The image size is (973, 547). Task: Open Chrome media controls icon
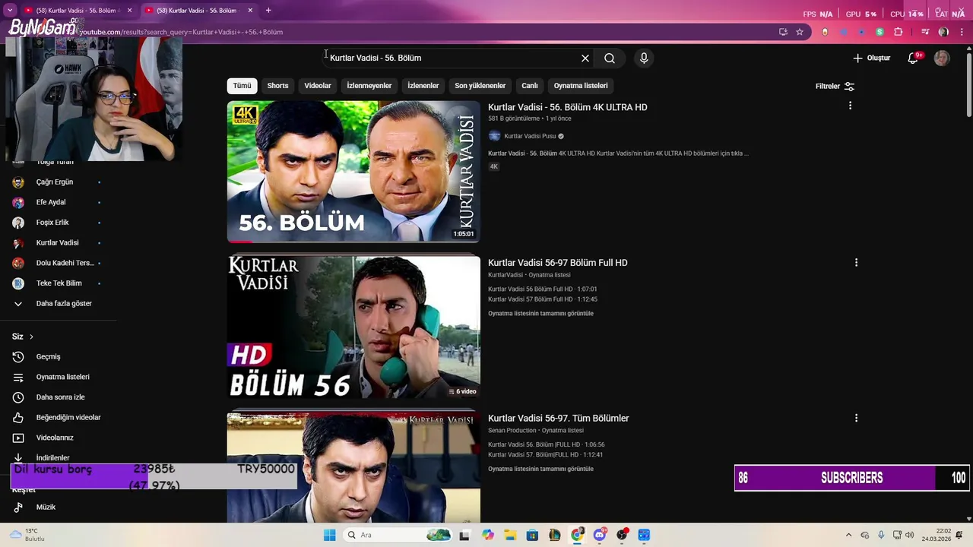pyautogui.click(x=925, y=32)
